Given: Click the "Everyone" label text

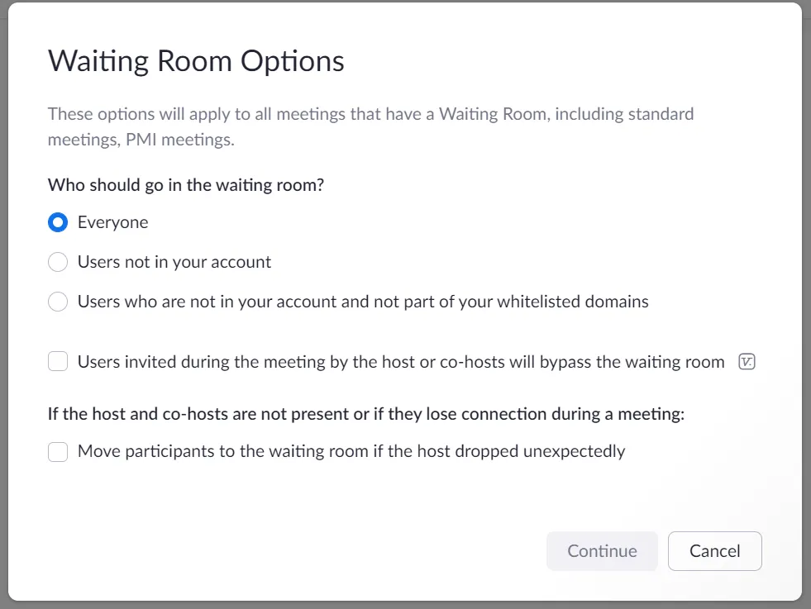Looking at the screenshot, I should tap(113, 222).
